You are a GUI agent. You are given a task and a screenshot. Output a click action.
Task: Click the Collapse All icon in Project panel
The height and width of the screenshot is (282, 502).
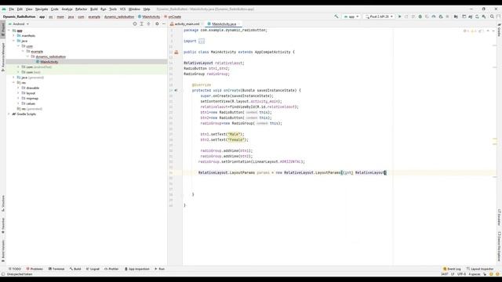click(x=148, y=23)
